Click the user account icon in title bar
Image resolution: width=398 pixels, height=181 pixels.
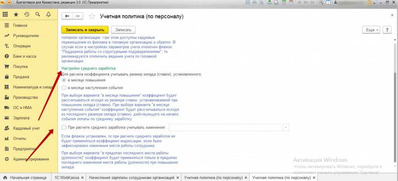(x=336, y=2)
